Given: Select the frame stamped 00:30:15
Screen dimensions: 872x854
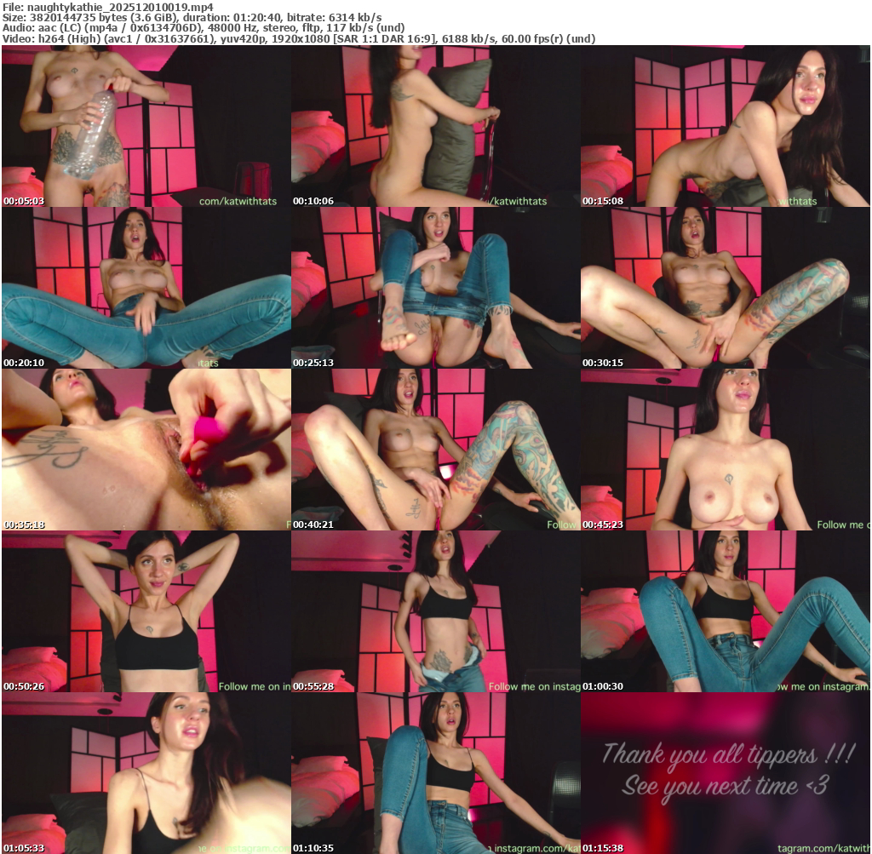Looking at the screenshot, I should [x=726, y=288].
